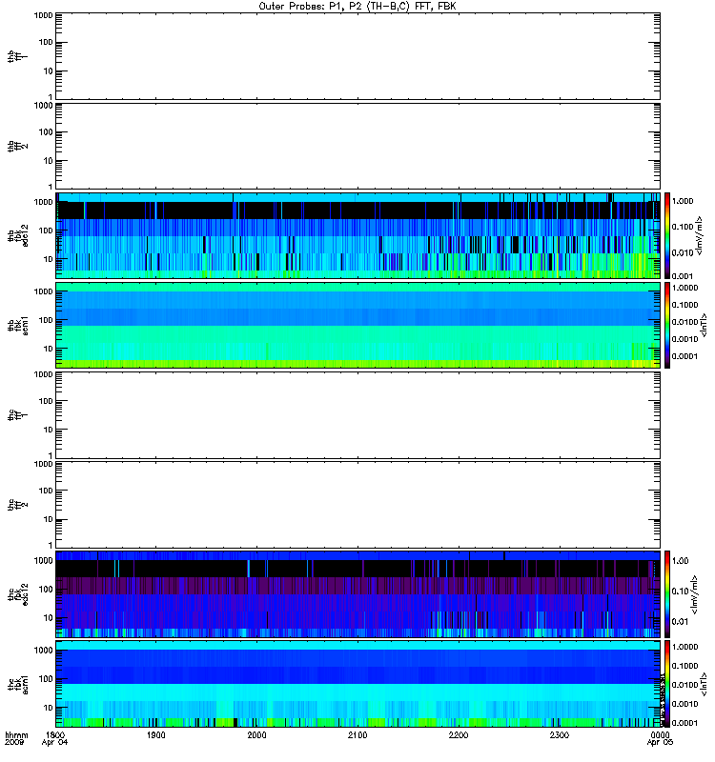
Task: Click the '1.000' tick on thb edc12 color bar
Action: (683, 201)
